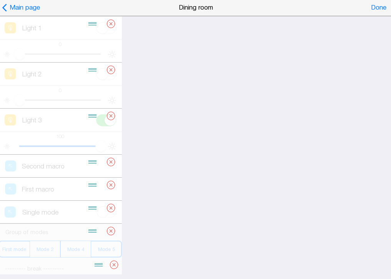The height and width of the screenshot is (279, 391).
Task: Remove the break separator row
Action: [114, 265]
